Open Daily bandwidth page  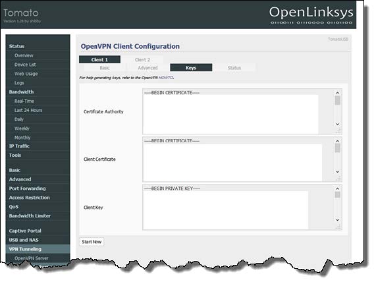pyautogui.click(x=19, y=119)
